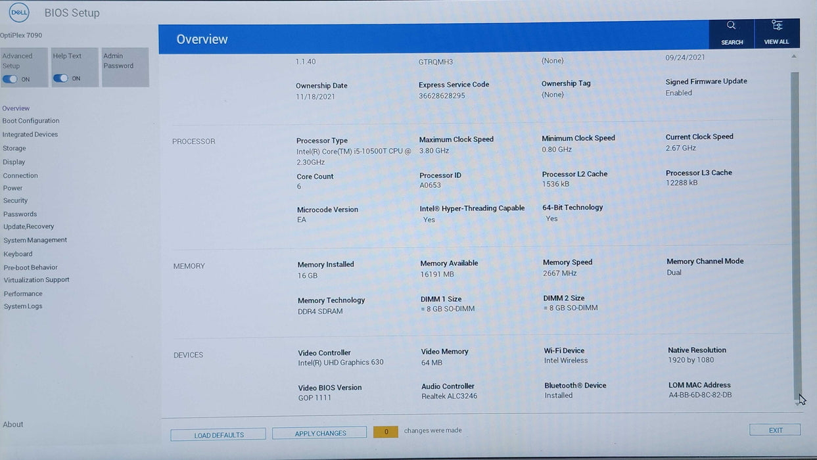Click the changes counter box
This screenshot has height=460, width=817.
pyautogui.click(x=386, y=432)
